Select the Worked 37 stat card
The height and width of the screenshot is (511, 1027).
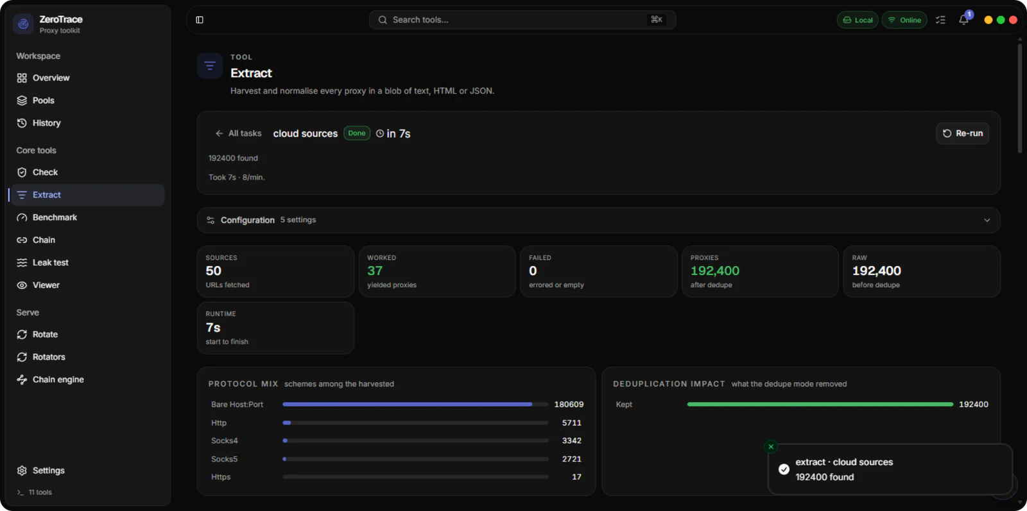click(437, 272)
